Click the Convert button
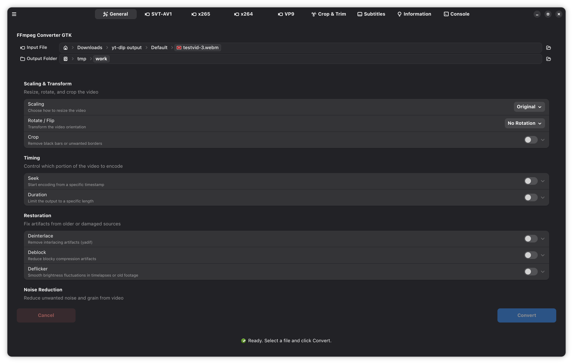Image resolution: width=573 pixels, height=364 pixels. [527, 315]
